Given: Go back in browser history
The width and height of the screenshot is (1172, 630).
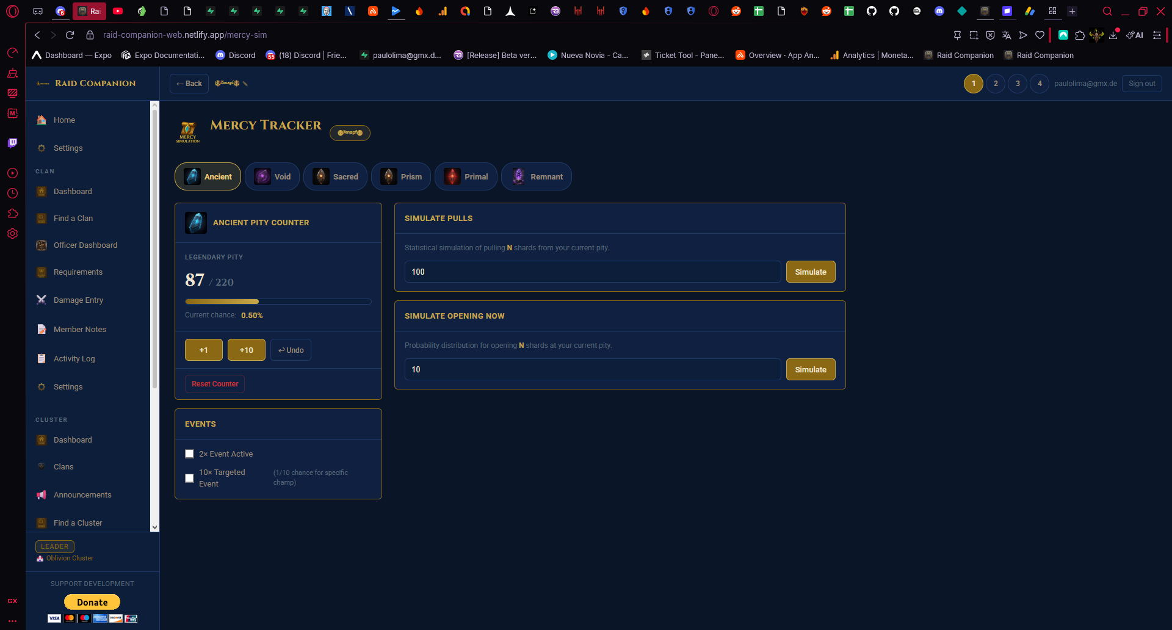Looking at the screenshot, I should pyautogui.click(x=37, y=35).
